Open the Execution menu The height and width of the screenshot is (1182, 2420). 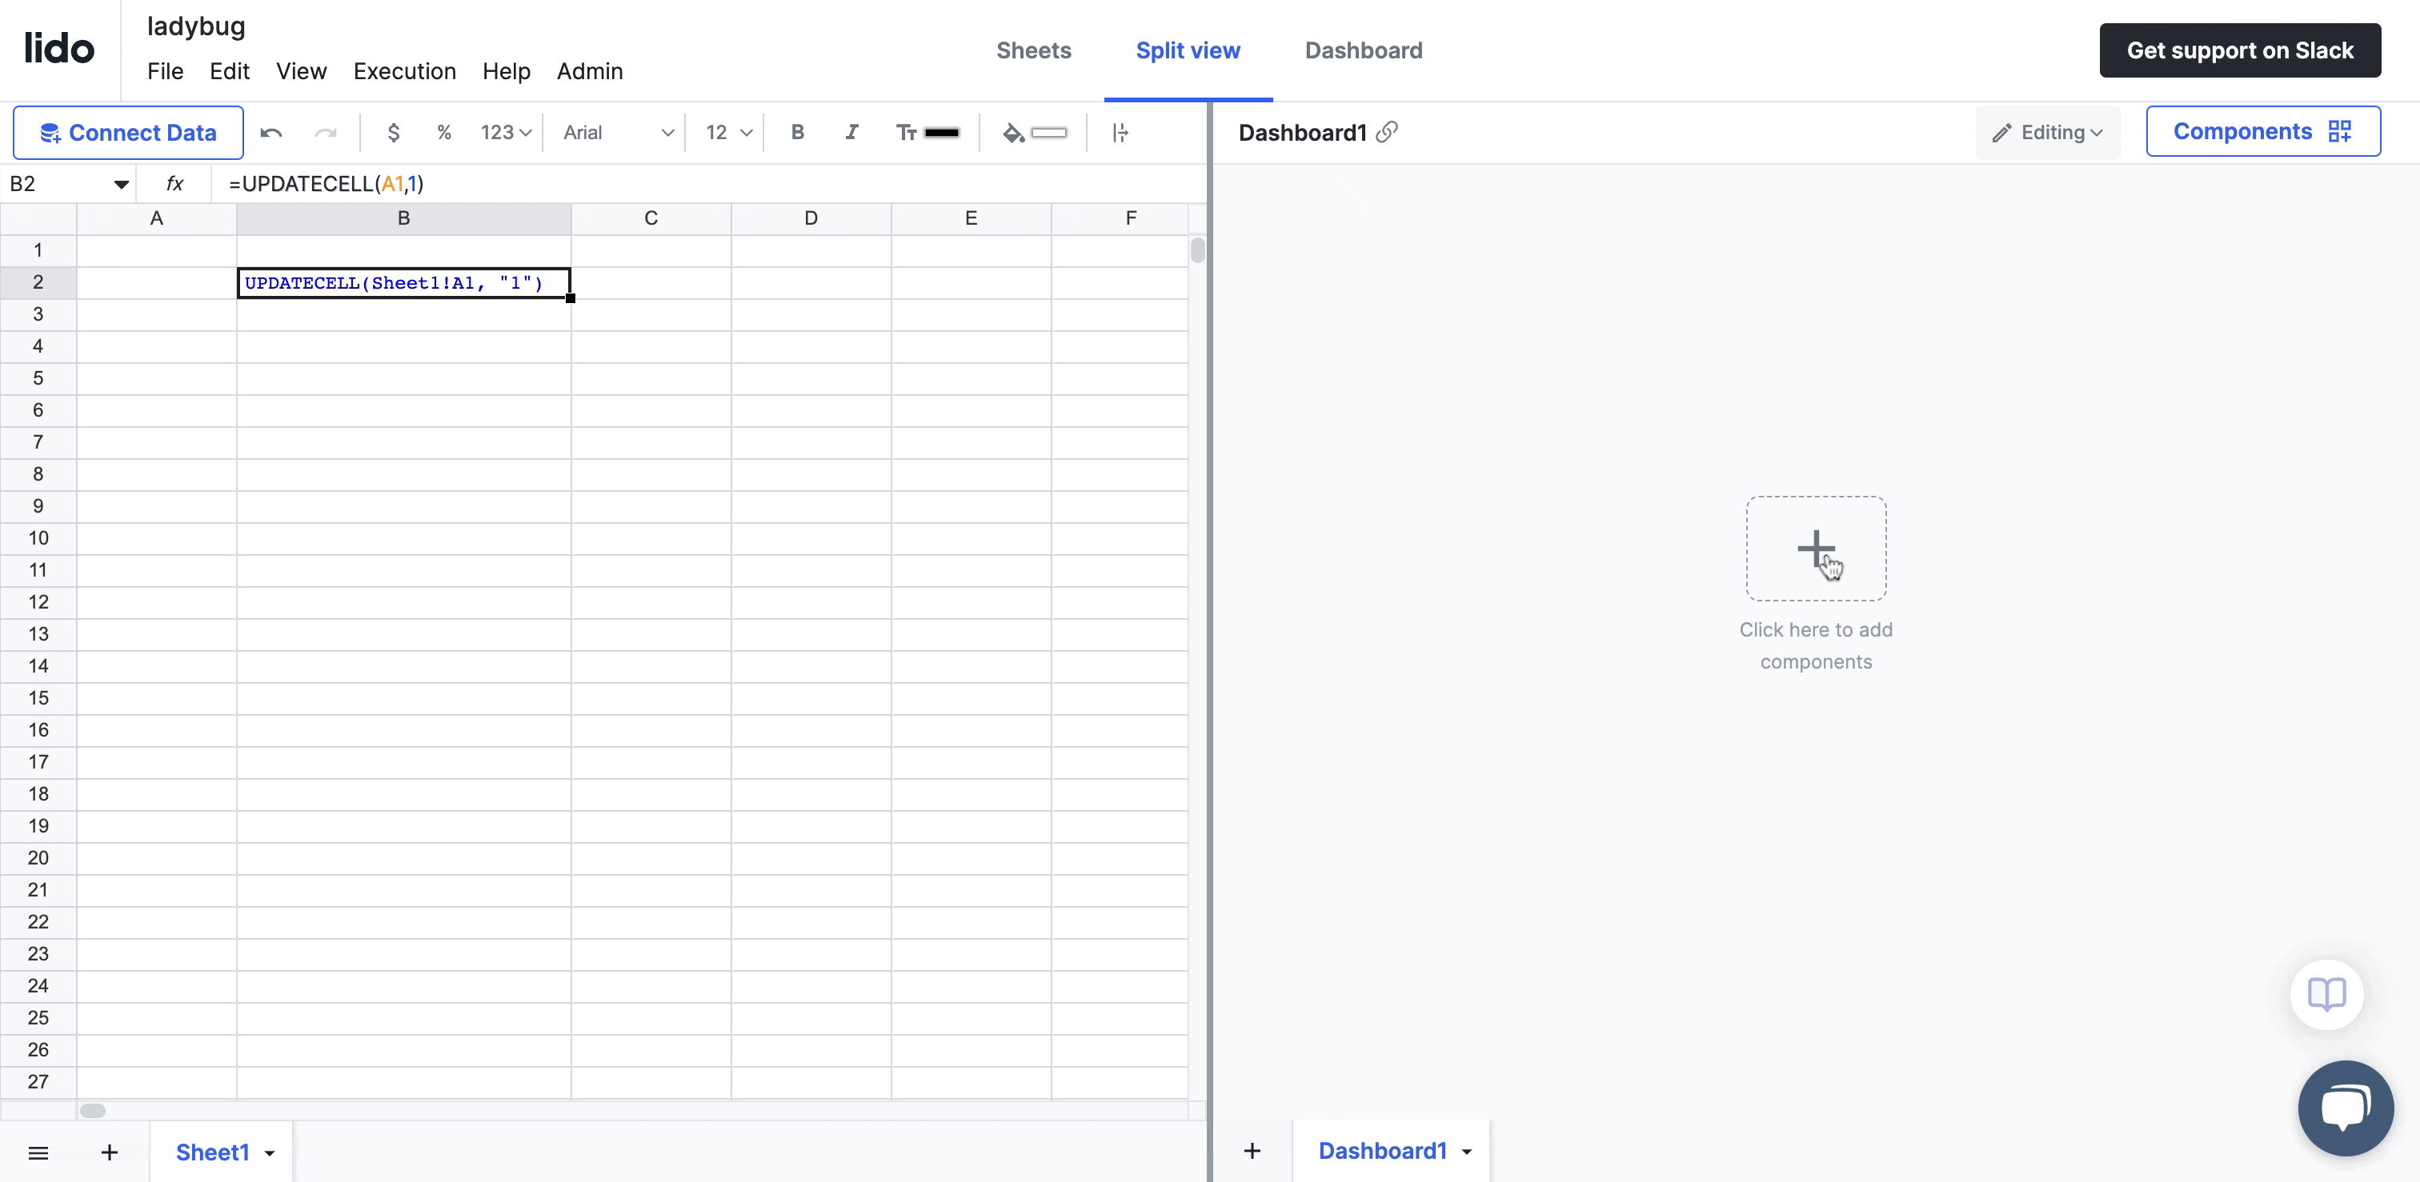[404, 71]
